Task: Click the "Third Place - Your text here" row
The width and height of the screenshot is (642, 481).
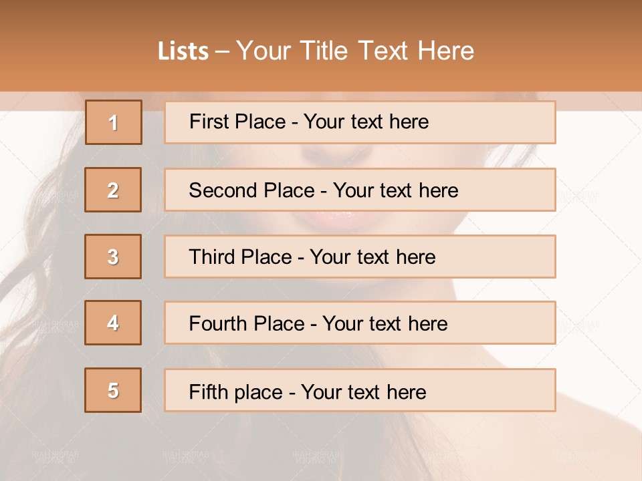Action: pyautogui.click(x=360, y=257)
